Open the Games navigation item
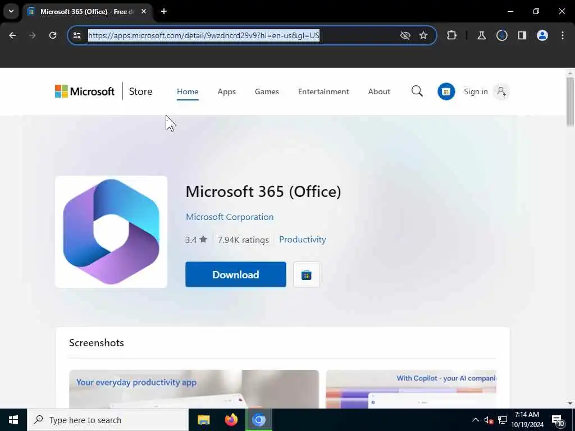Screen dimensions: 575x431 point(267,91)
